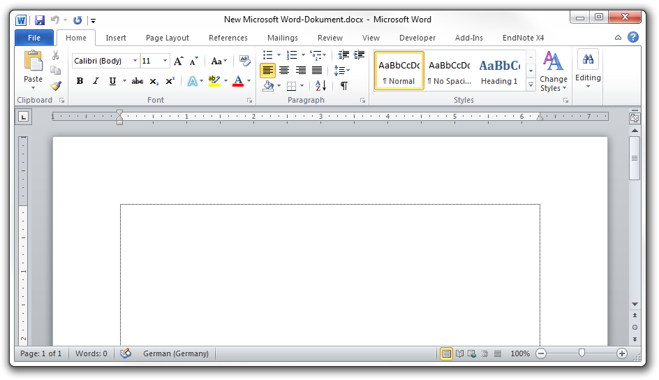
Task: Toggle Italic formatting
Action: click(96, 81)
